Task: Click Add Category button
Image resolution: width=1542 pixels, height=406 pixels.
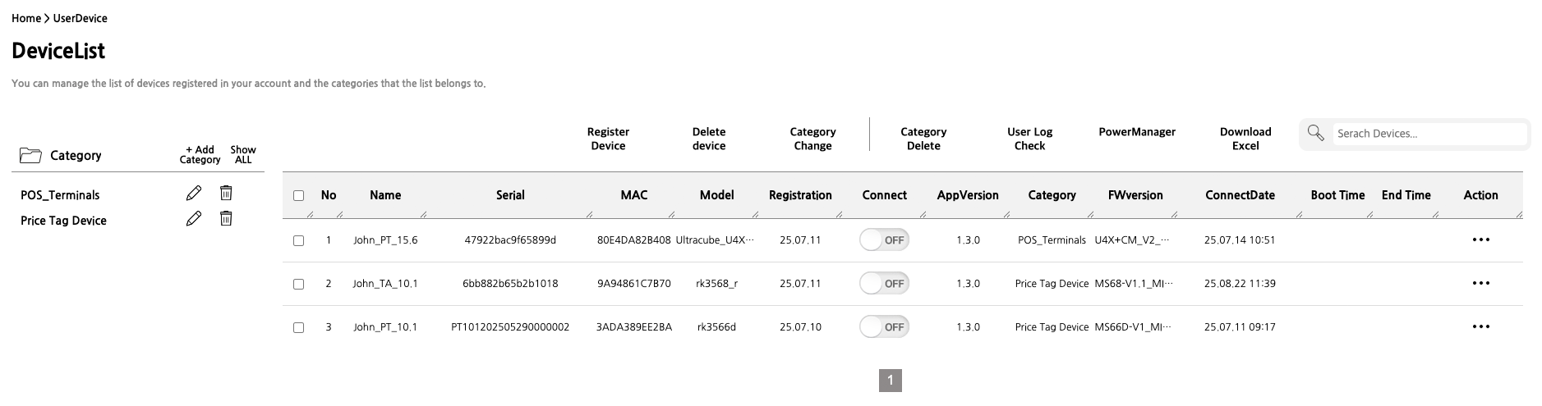Action: click(x=200, y=154)
